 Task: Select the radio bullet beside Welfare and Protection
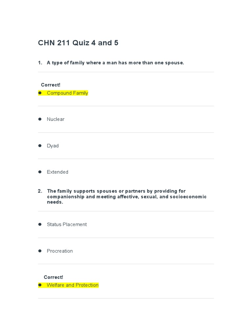(x=40, y=285)
